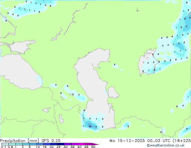Click the 0.1–0.5 mm legend color box
The height and width of the screenshot is (148, 191).
coord(5,144)
